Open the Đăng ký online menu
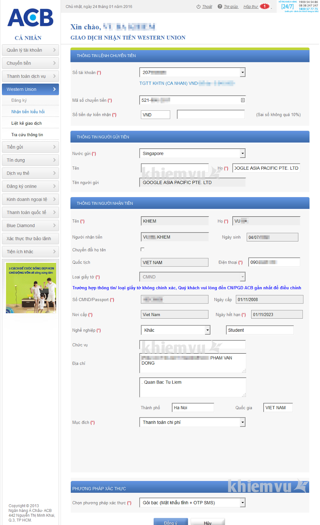320x525 pixels. [30, 186]
